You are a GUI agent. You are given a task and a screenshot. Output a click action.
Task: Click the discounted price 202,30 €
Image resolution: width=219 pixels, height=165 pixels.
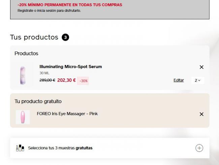pos(66,80)
